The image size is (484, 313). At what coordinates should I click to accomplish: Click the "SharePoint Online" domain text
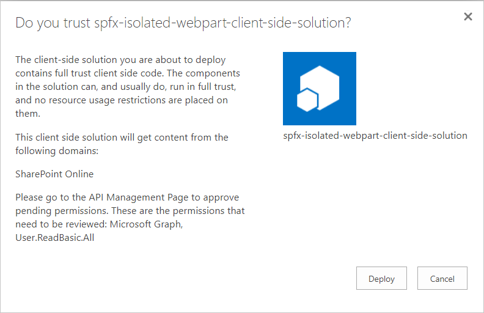coord(54,174)
